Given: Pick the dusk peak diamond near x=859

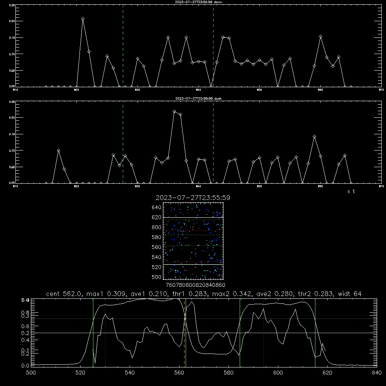Looking at the screenshot, I should (x=314, y=137).
